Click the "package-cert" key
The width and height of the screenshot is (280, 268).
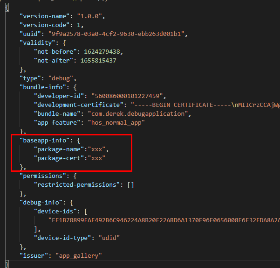pyautogui.click(x=59, y=158)
